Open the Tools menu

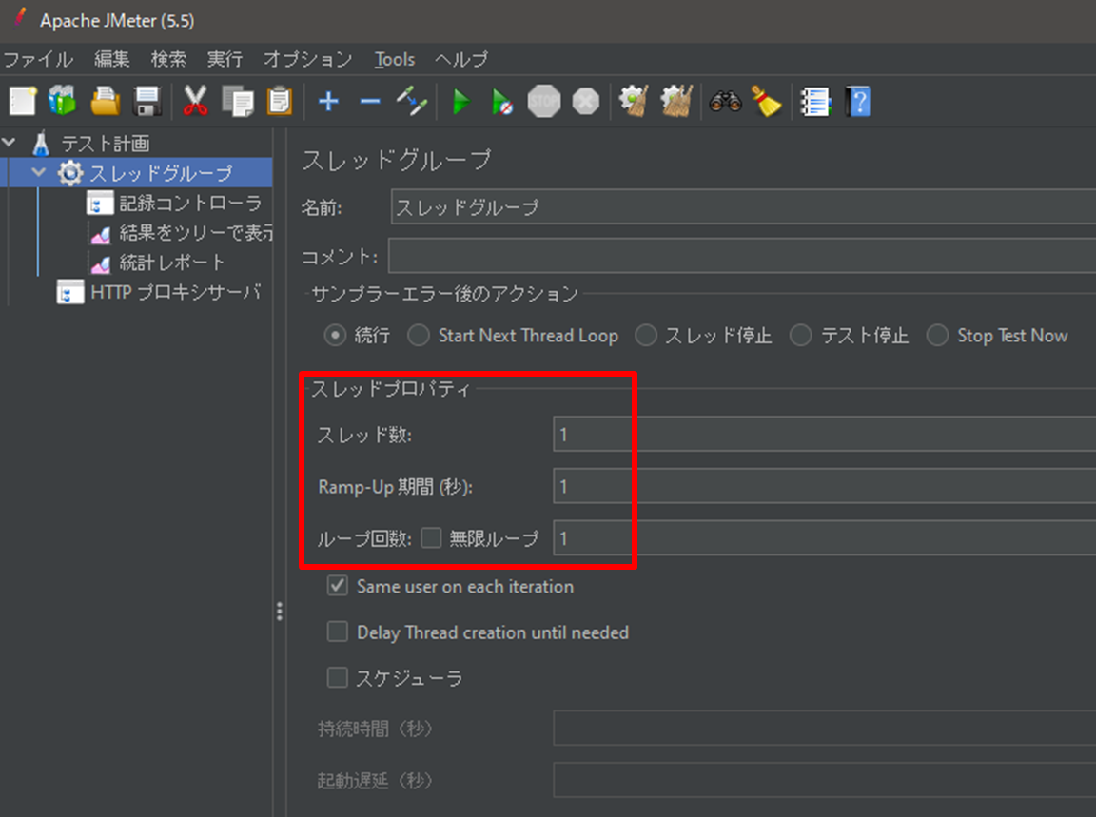394,59
